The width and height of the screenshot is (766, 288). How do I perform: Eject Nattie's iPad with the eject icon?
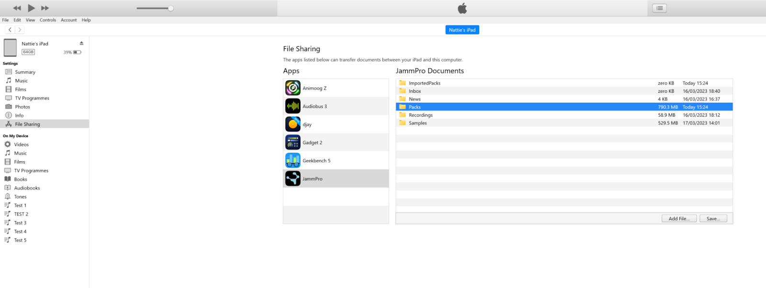pos(81,43)
